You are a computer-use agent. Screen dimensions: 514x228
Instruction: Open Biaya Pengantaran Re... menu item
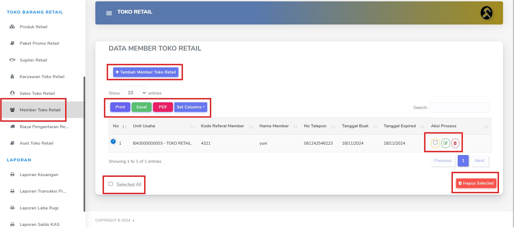[44, 127]
